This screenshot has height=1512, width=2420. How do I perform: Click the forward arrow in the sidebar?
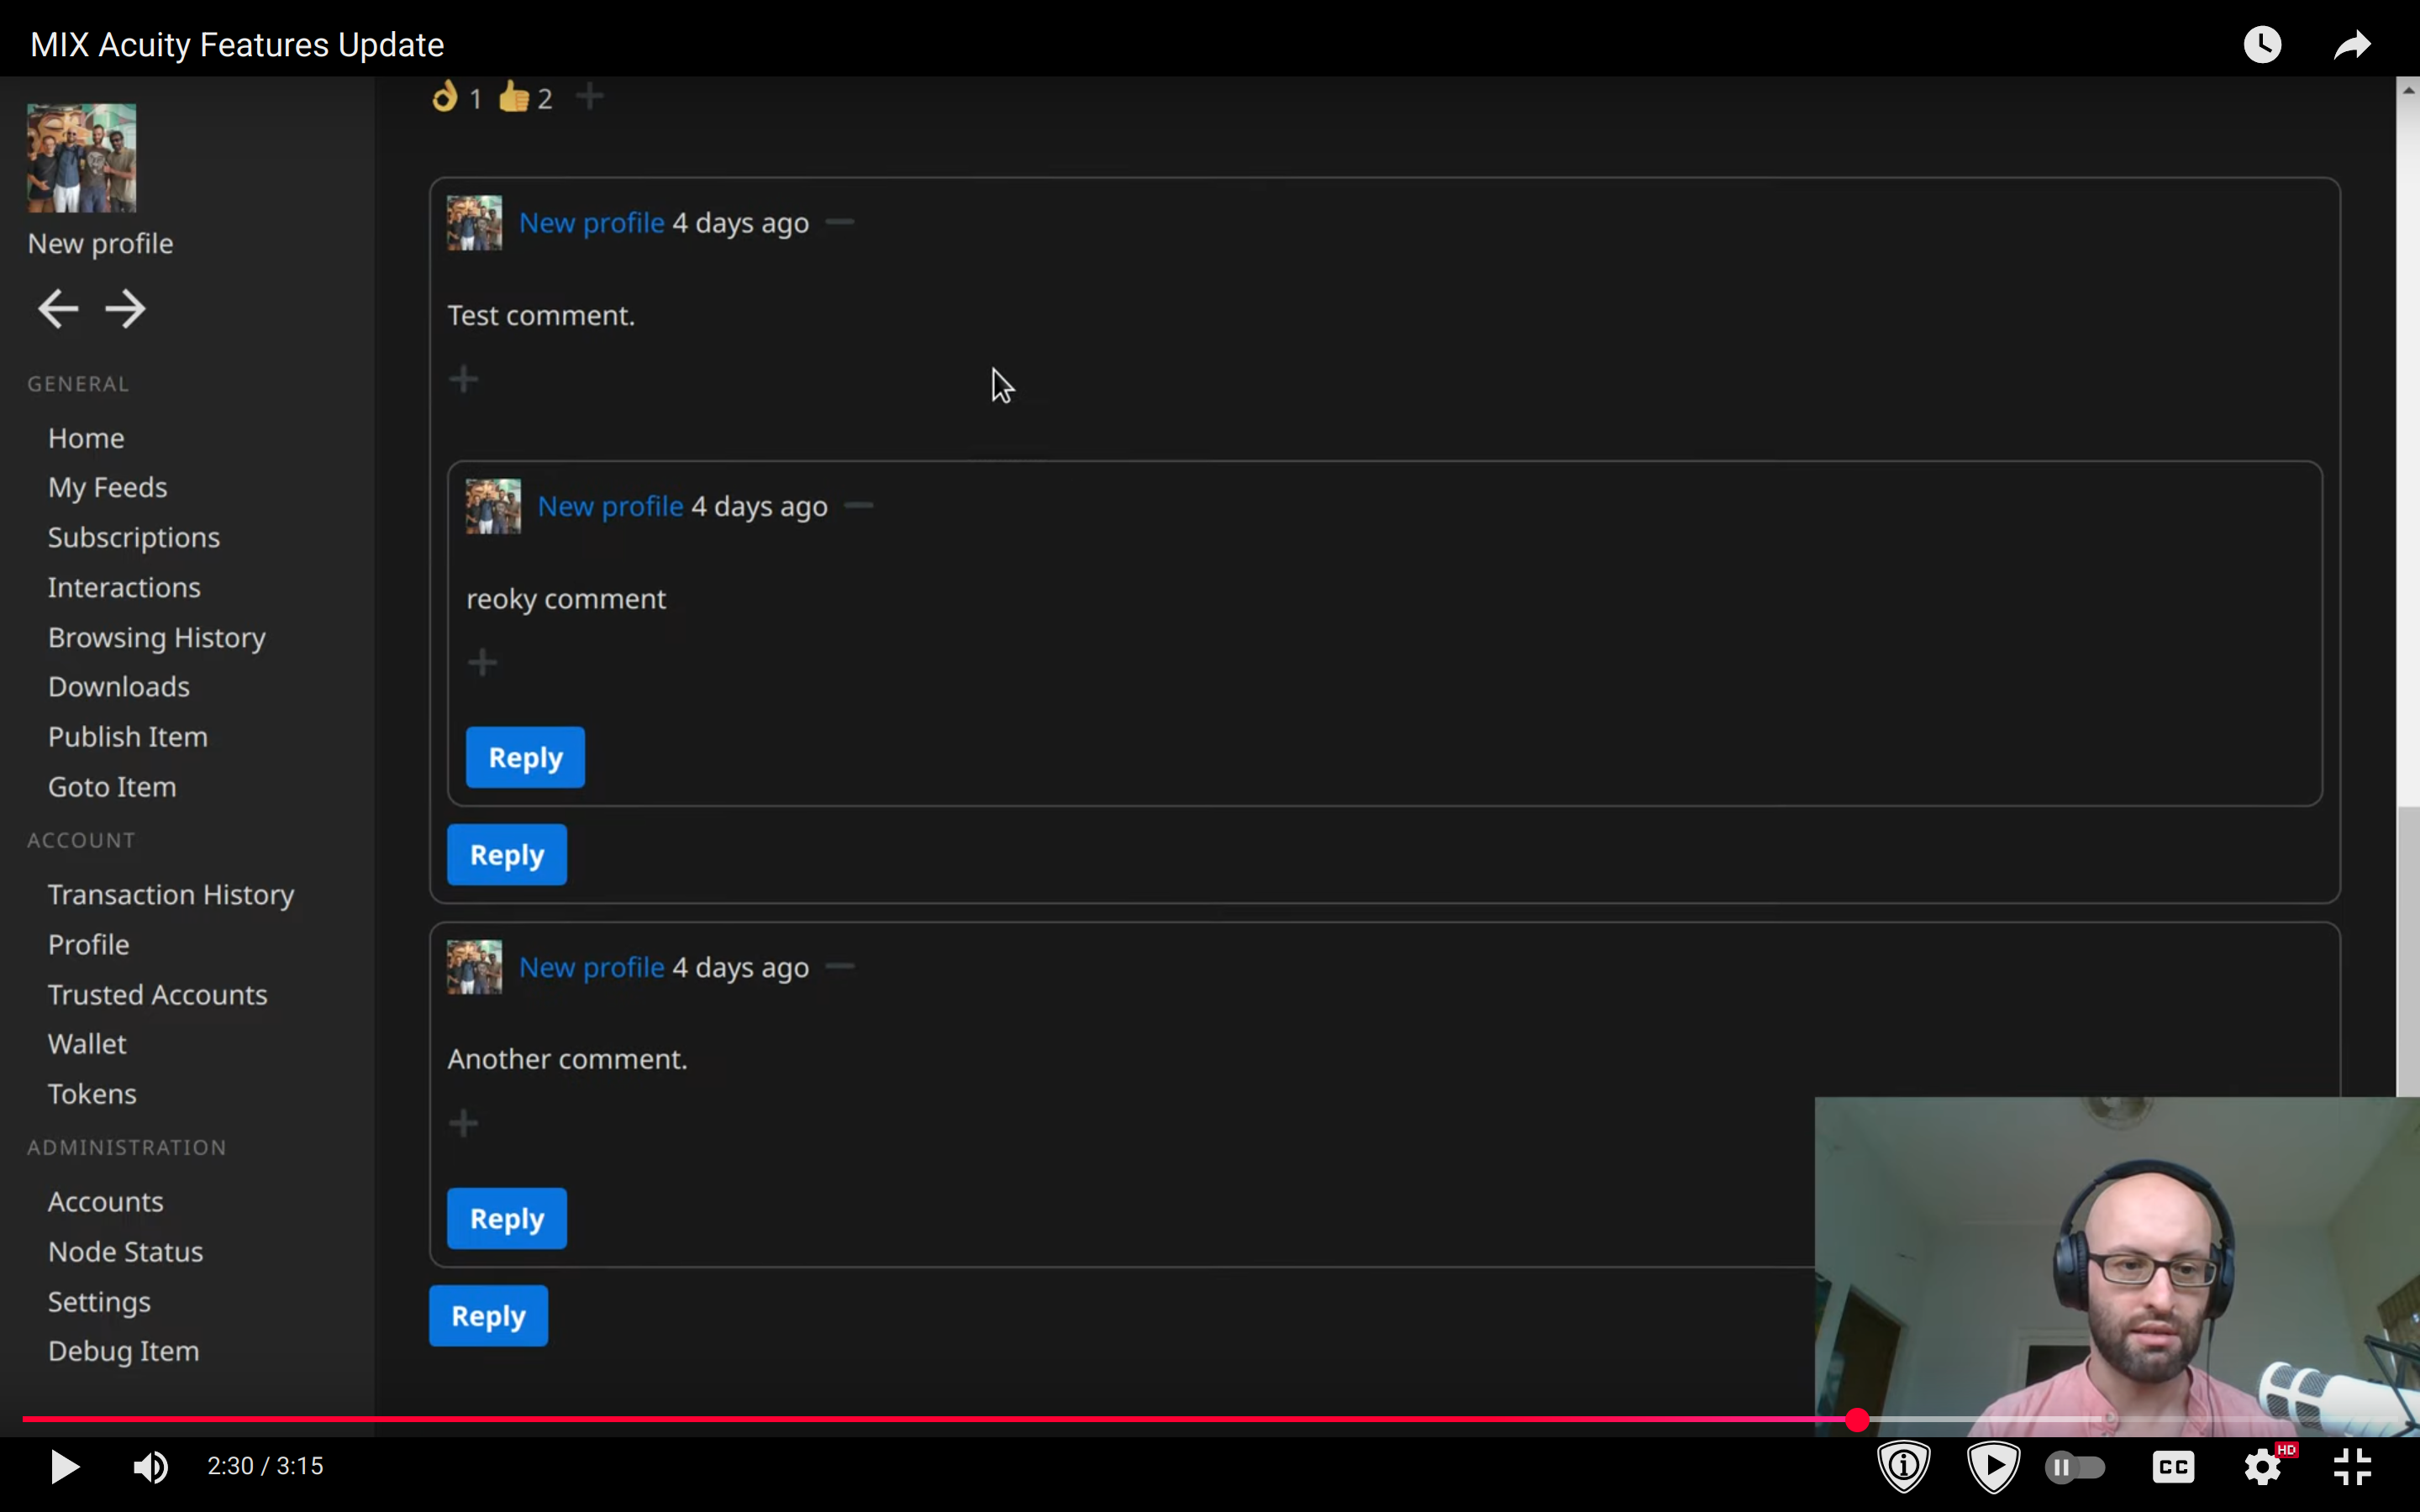pyautogui.click(x=126, y=308)
